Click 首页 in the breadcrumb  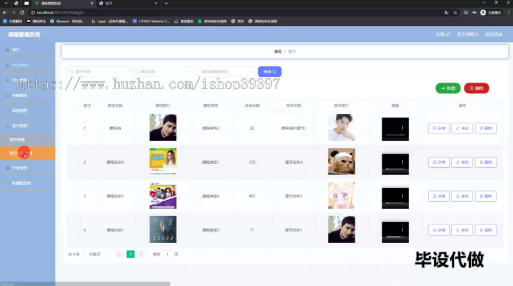278,52
